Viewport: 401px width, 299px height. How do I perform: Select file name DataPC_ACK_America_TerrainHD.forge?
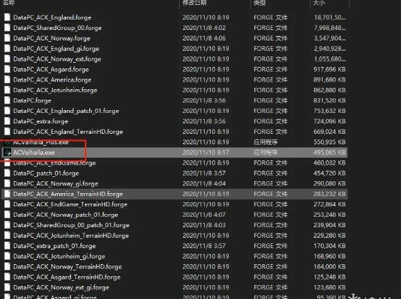68,194
